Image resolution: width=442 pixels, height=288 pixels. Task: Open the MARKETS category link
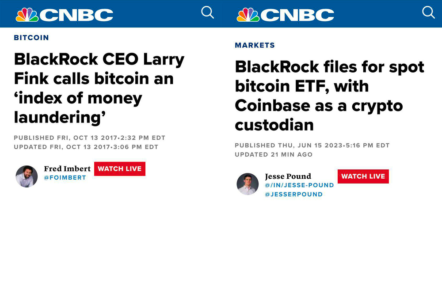255,45
